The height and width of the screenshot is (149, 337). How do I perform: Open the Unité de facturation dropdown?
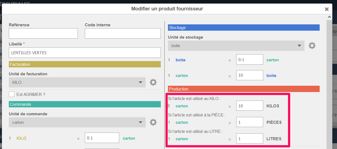[77, 82]
